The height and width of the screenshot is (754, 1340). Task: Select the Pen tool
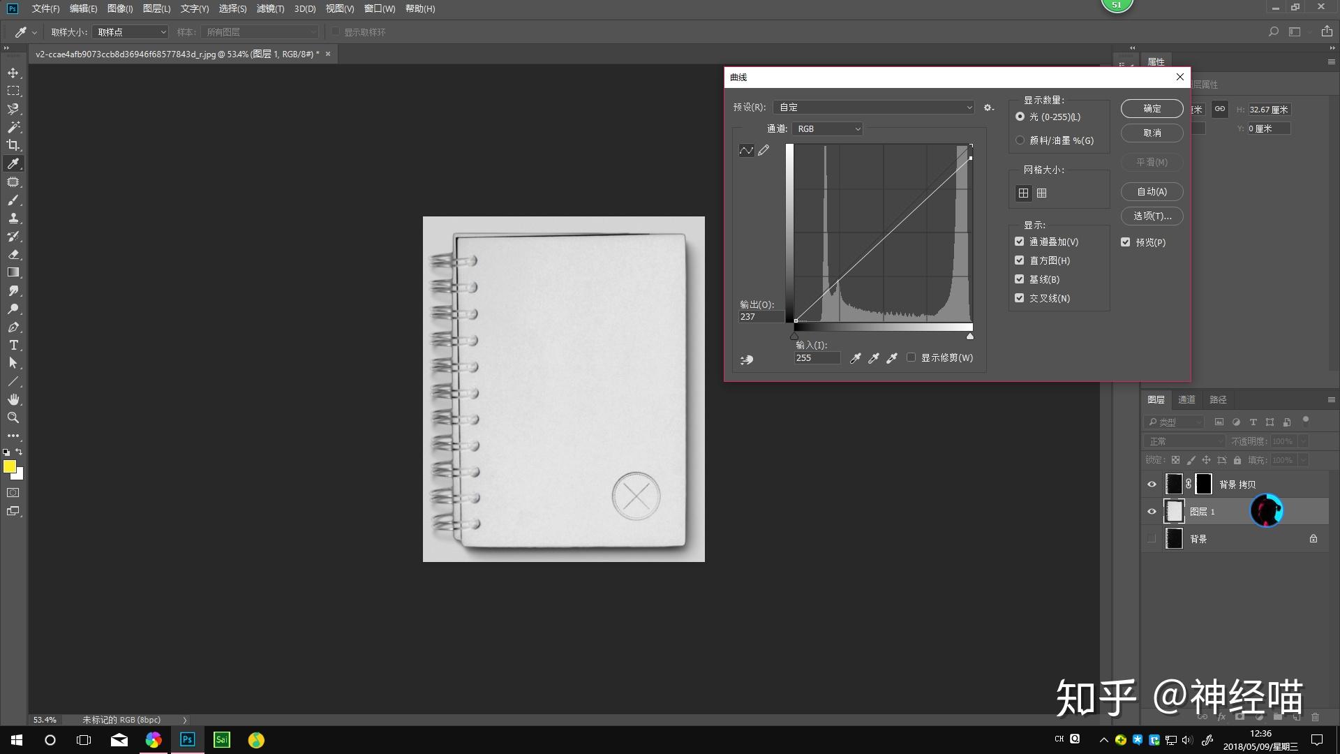[13, 327]
